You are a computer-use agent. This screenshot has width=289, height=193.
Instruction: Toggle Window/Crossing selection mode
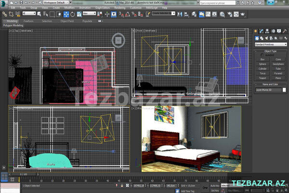[58, 14]
